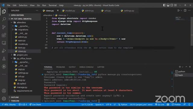Maximize the terminal panel size

tap(186, 67)
